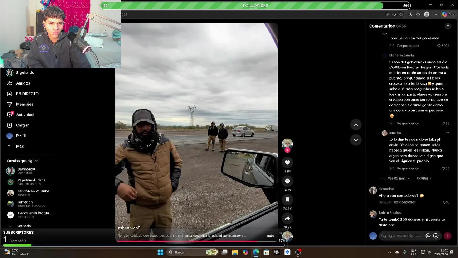Screen dimensions: 458x258
Task: Open Edge translate page icon
Action: coord(394,14)
